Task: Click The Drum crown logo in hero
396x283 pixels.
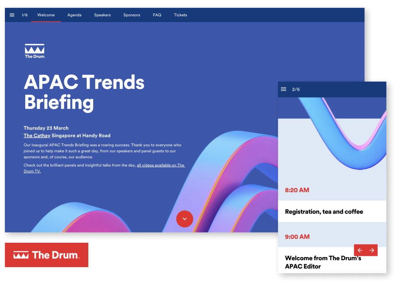Action: [x=35, y=51]
